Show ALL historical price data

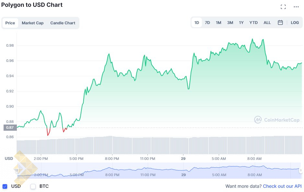coord(267,23)
